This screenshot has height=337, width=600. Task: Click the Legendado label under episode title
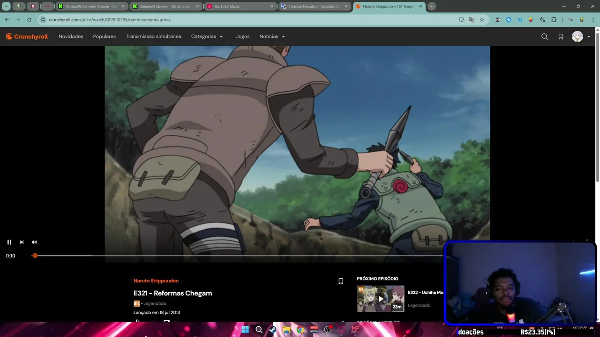tap(155, 303)
